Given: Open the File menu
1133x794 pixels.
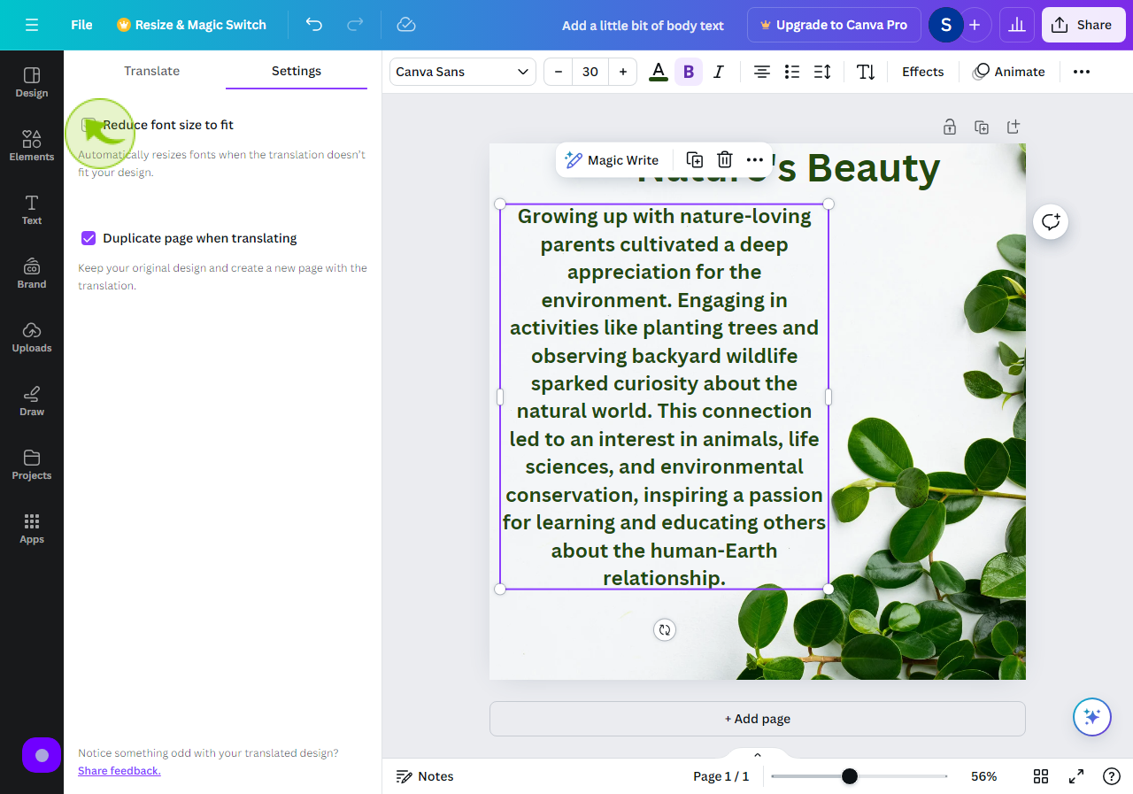Looking at the screenshot, I should coord(81,25).
